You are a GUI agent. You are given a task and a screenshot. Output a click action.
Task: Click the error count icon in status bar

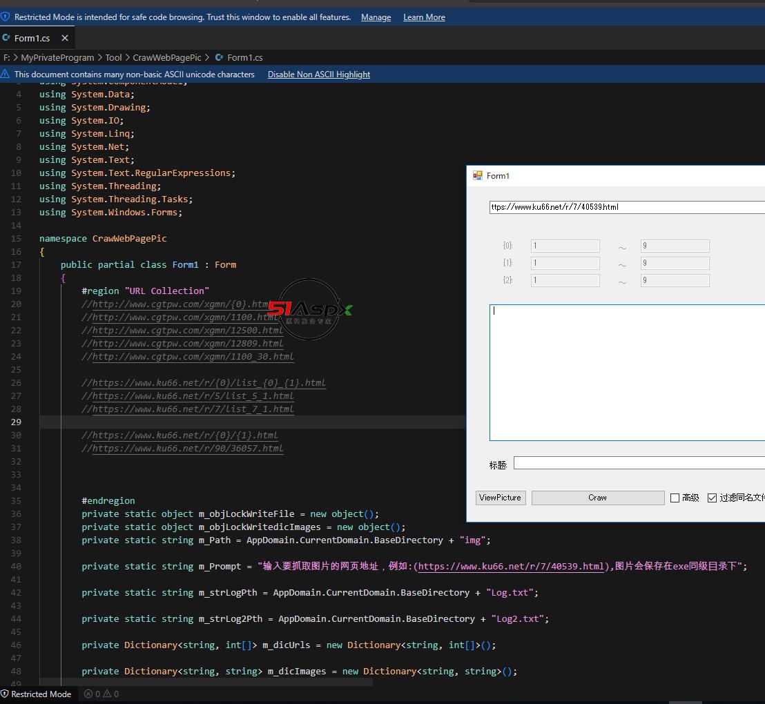(x=88, y=694)
